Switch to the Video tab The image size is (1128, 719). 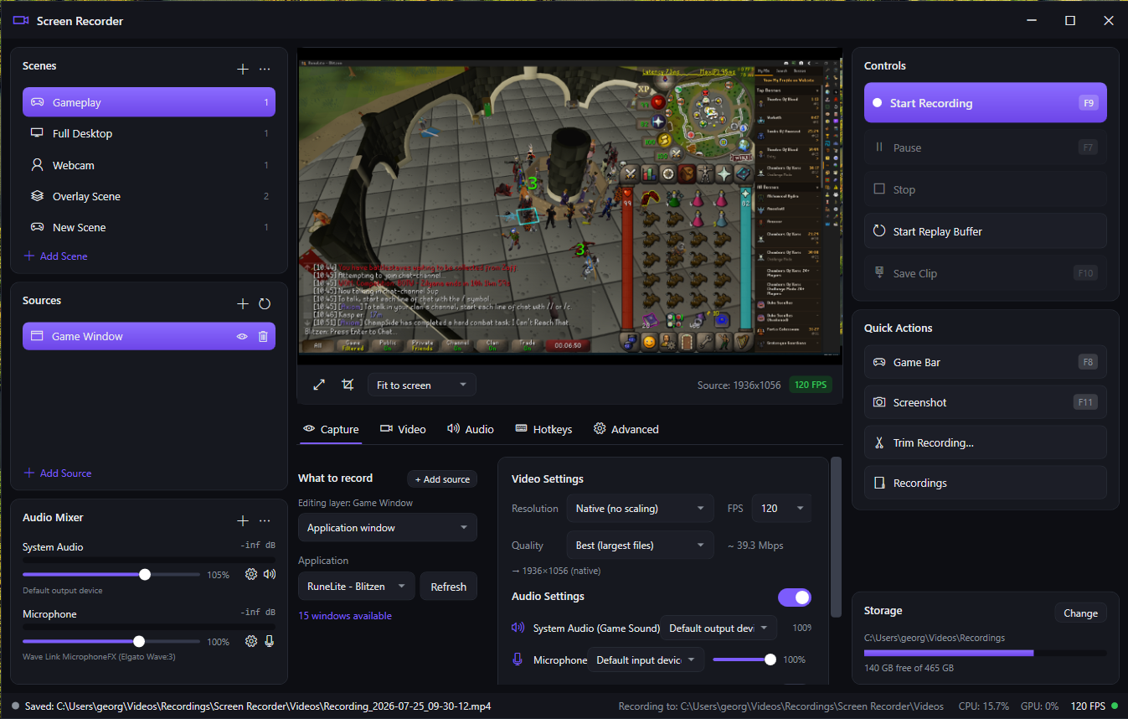[x=403, y=429]
